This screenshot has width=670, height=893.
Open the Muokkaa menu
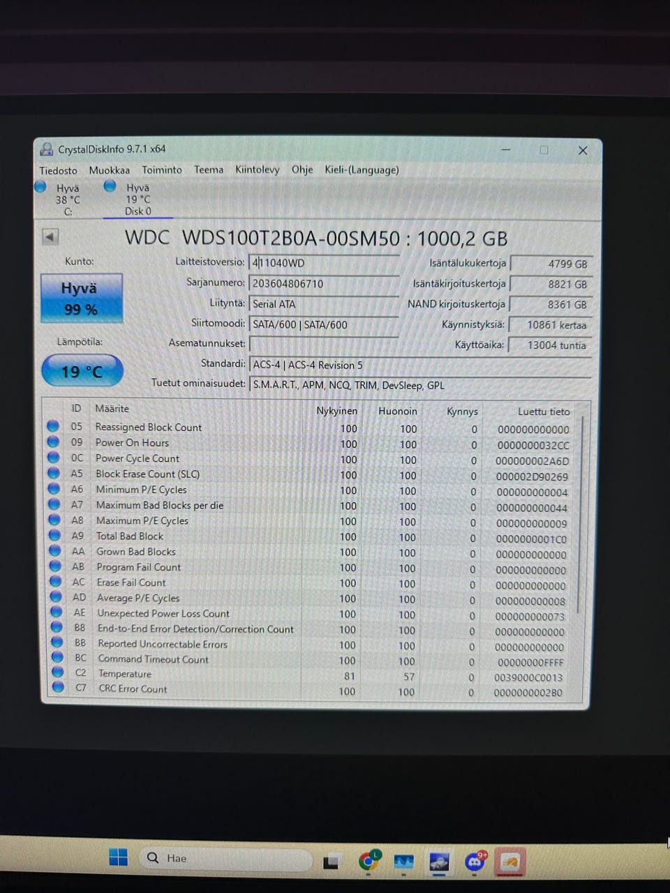click(x=109, y=170)
